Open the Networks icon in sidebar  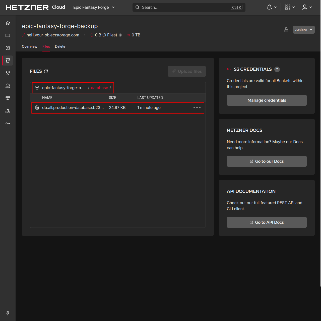(8, 98)
